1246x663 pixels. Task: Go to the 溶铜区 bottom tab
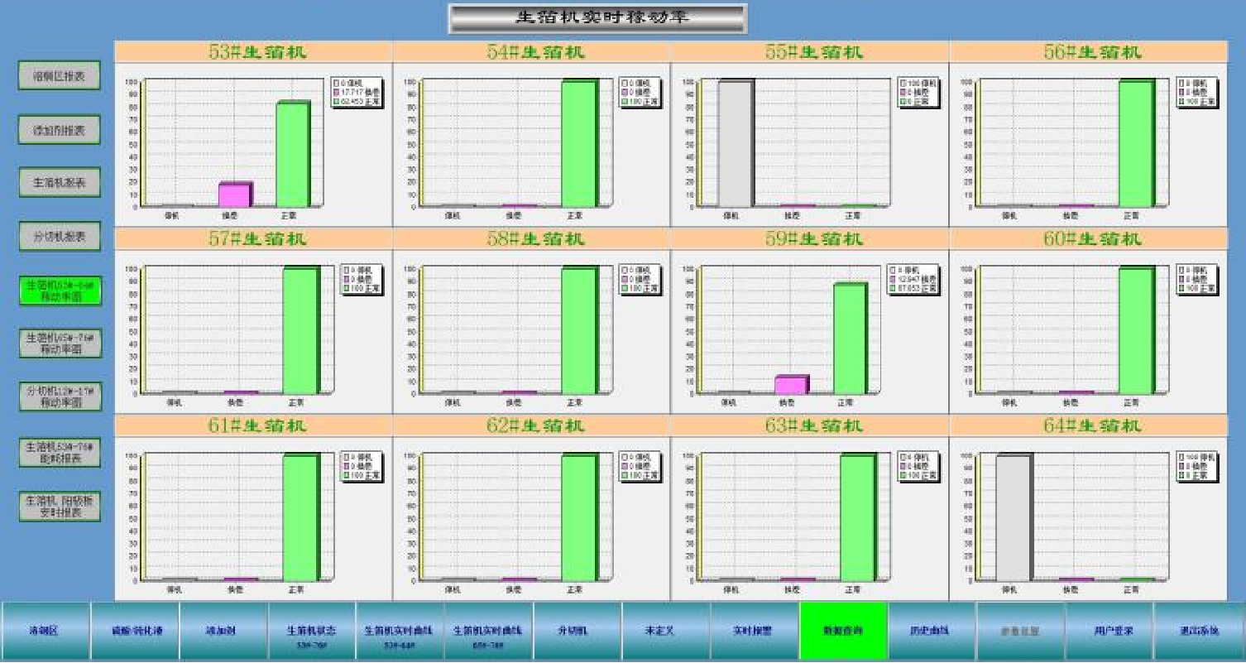45,631
